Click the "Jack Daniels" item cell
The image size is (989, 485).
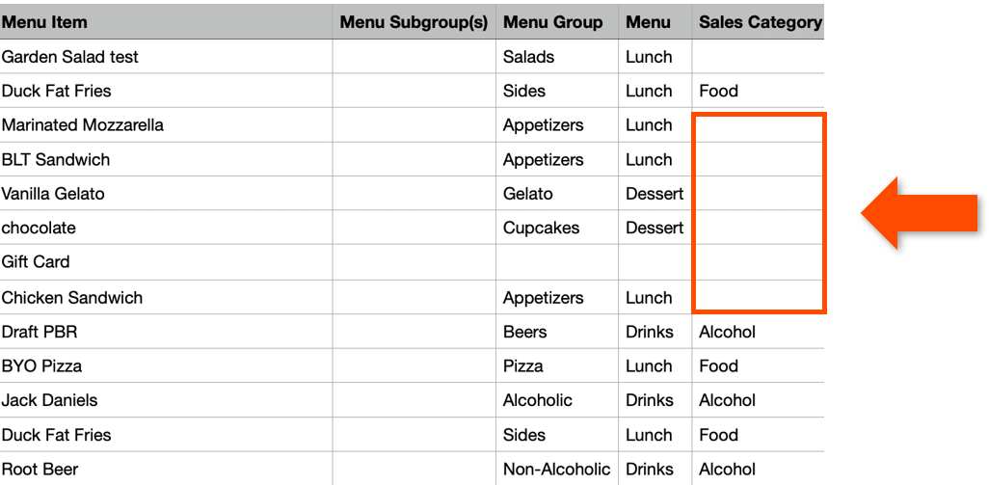[49, 400]
